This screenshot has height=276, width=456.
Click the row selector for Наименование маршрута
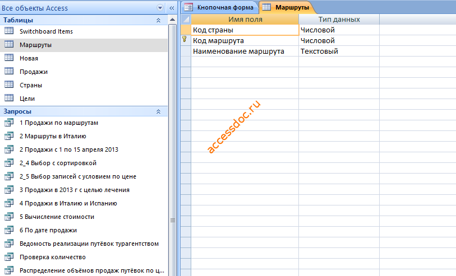click(x=186, y=52)
